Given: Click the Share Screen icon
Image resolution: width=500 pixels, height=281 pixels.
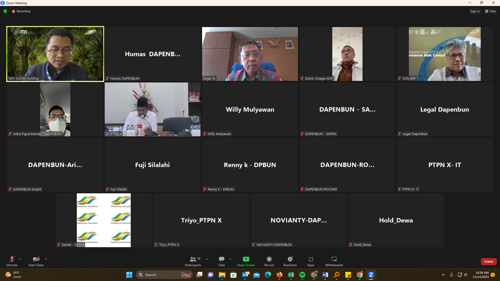Looking at the screenshot, I should (246, 259).
